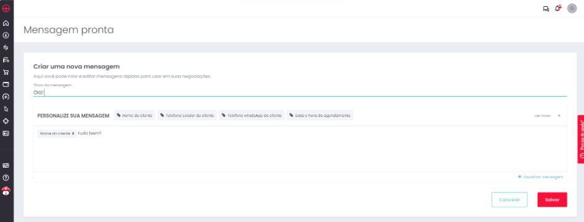Insert the Nome do cliente tag
This screenshot has height=222, width=584.
(x=134, y=115)
